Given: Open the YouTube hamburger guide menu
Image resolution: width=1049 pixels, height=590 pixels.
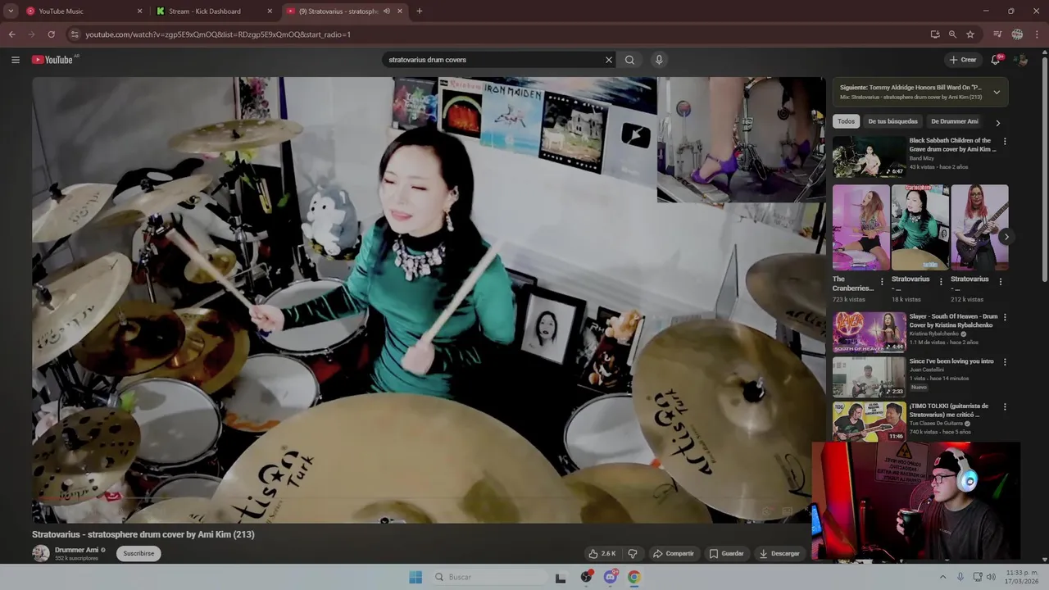Looking at the screenshot, I should [15, 60].
